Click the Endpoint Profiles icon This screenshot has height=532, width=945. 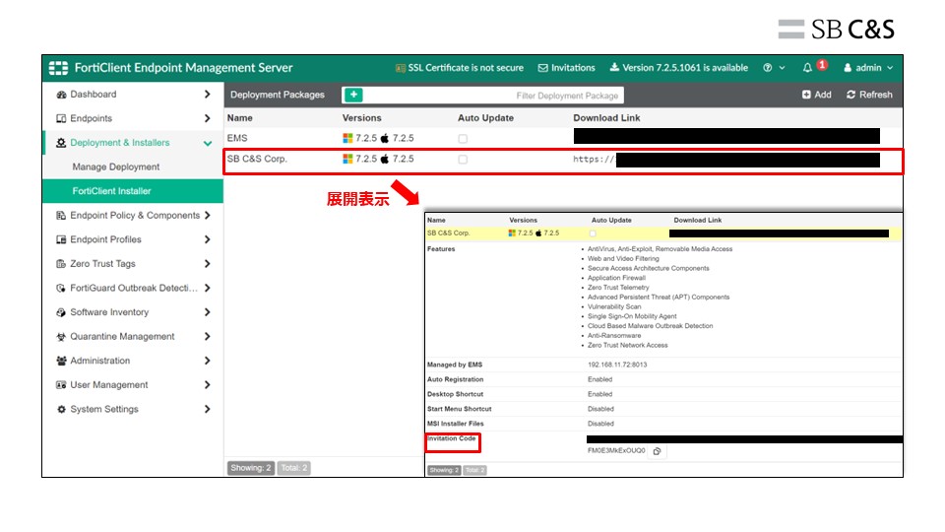[61, 239]
